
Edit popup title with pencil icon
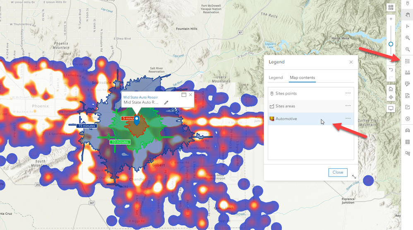pyautogui.click(x=166, y=102)
